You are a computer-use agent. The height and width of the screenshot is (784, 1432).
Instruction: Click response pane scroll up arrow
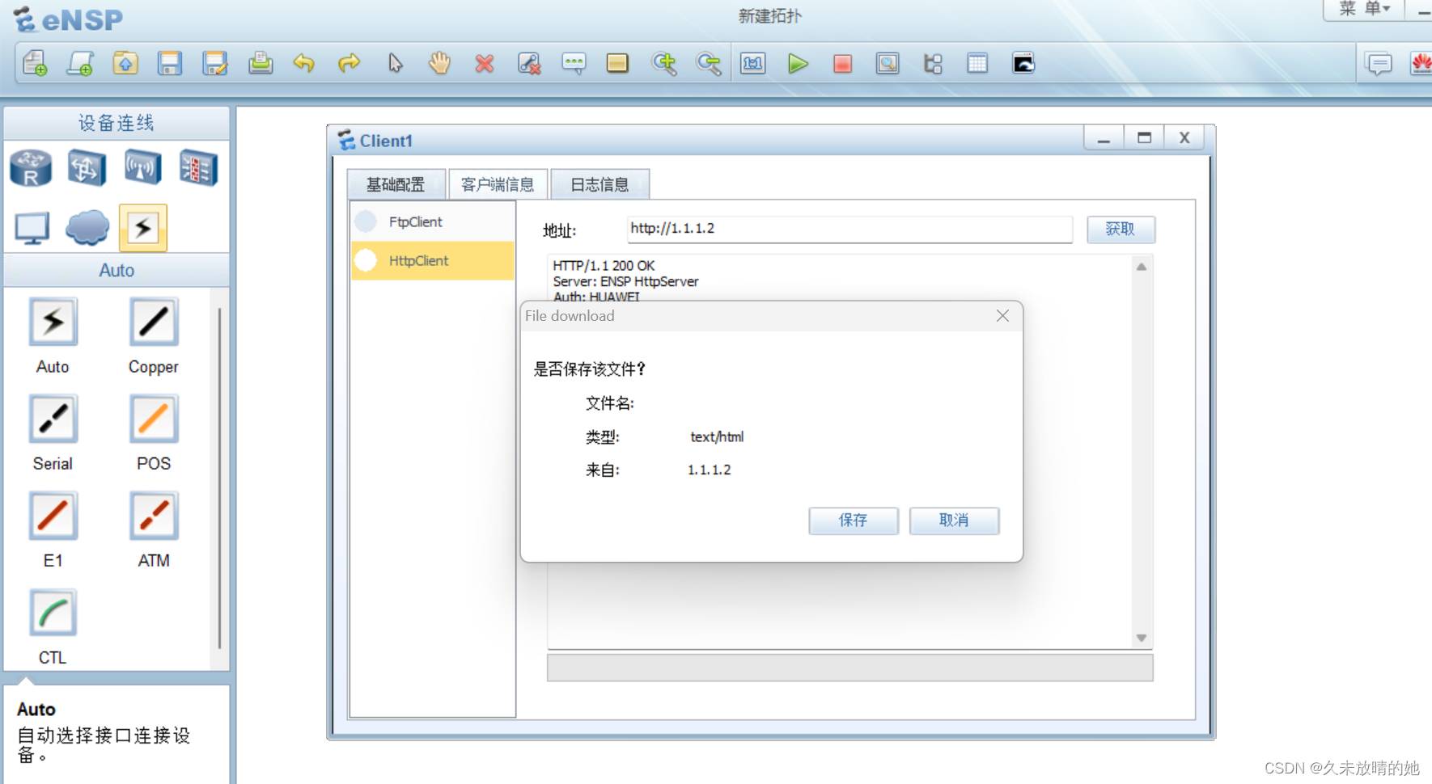[1142, 267]
